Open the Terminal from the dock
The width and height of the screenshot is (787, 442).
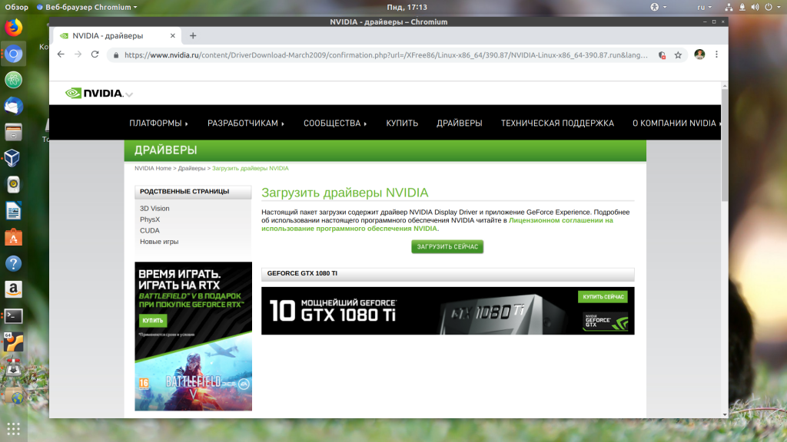[x=14, y=316]
